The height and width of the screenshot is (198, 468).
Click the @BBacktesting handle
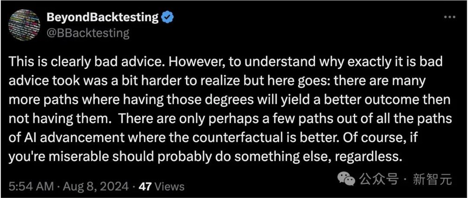click(x=88, y=33)
